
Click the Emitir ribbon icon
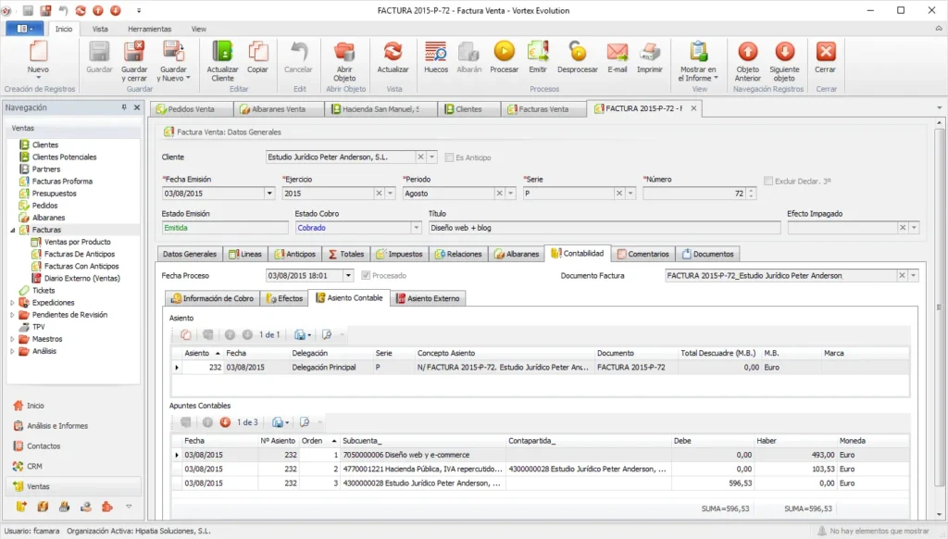click(x=538, y=52)
